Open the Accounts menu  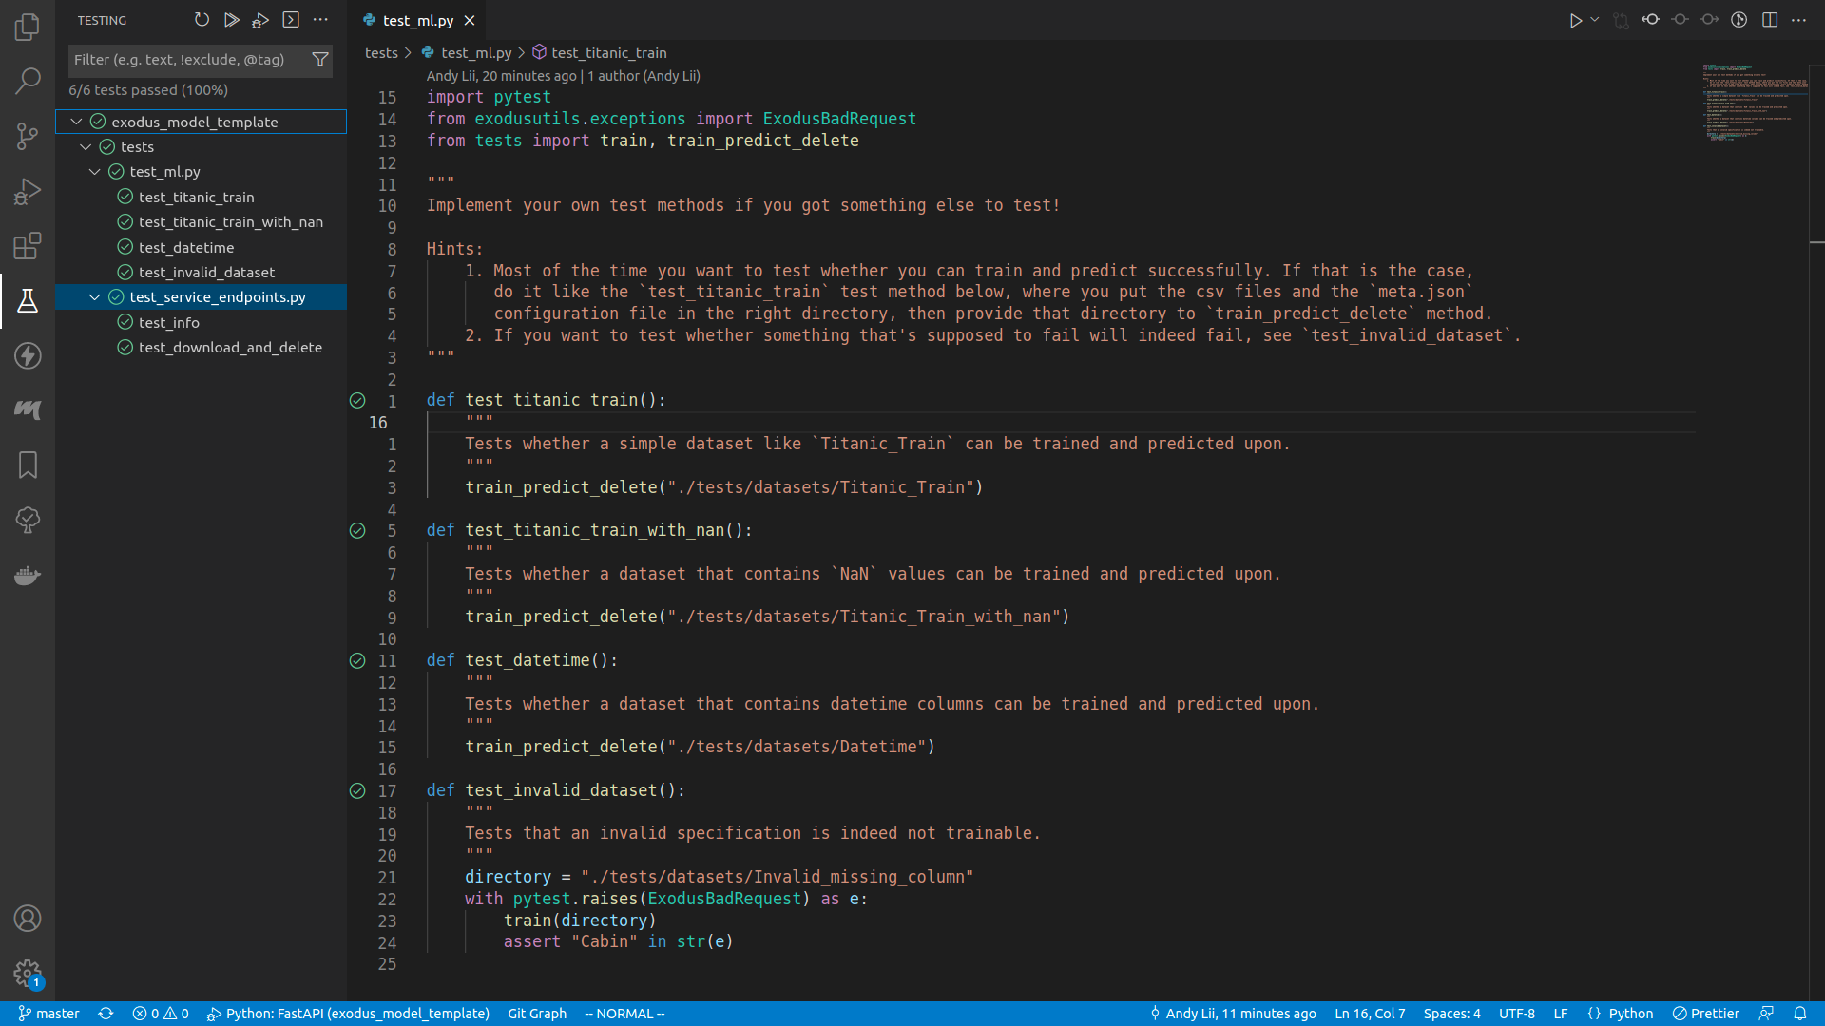(x=28, y=919)
